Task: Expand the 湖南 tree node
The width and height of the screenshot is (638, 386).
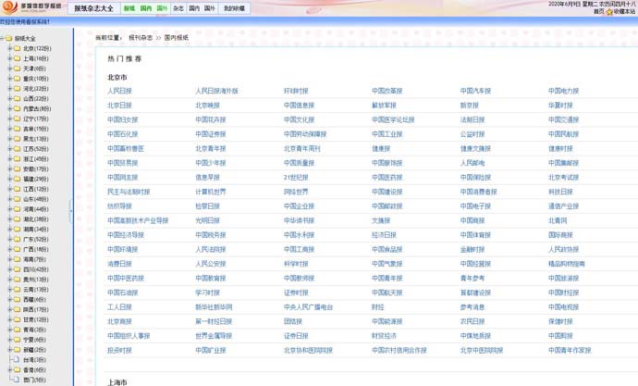Action: [10, 229]
